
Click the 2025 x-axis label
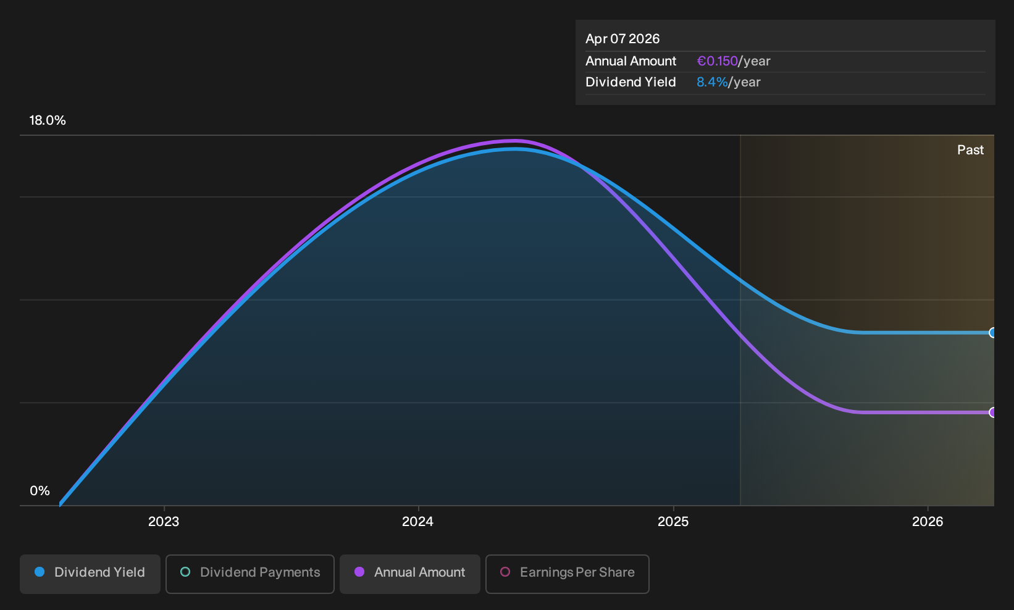click(x=673, y=522)
